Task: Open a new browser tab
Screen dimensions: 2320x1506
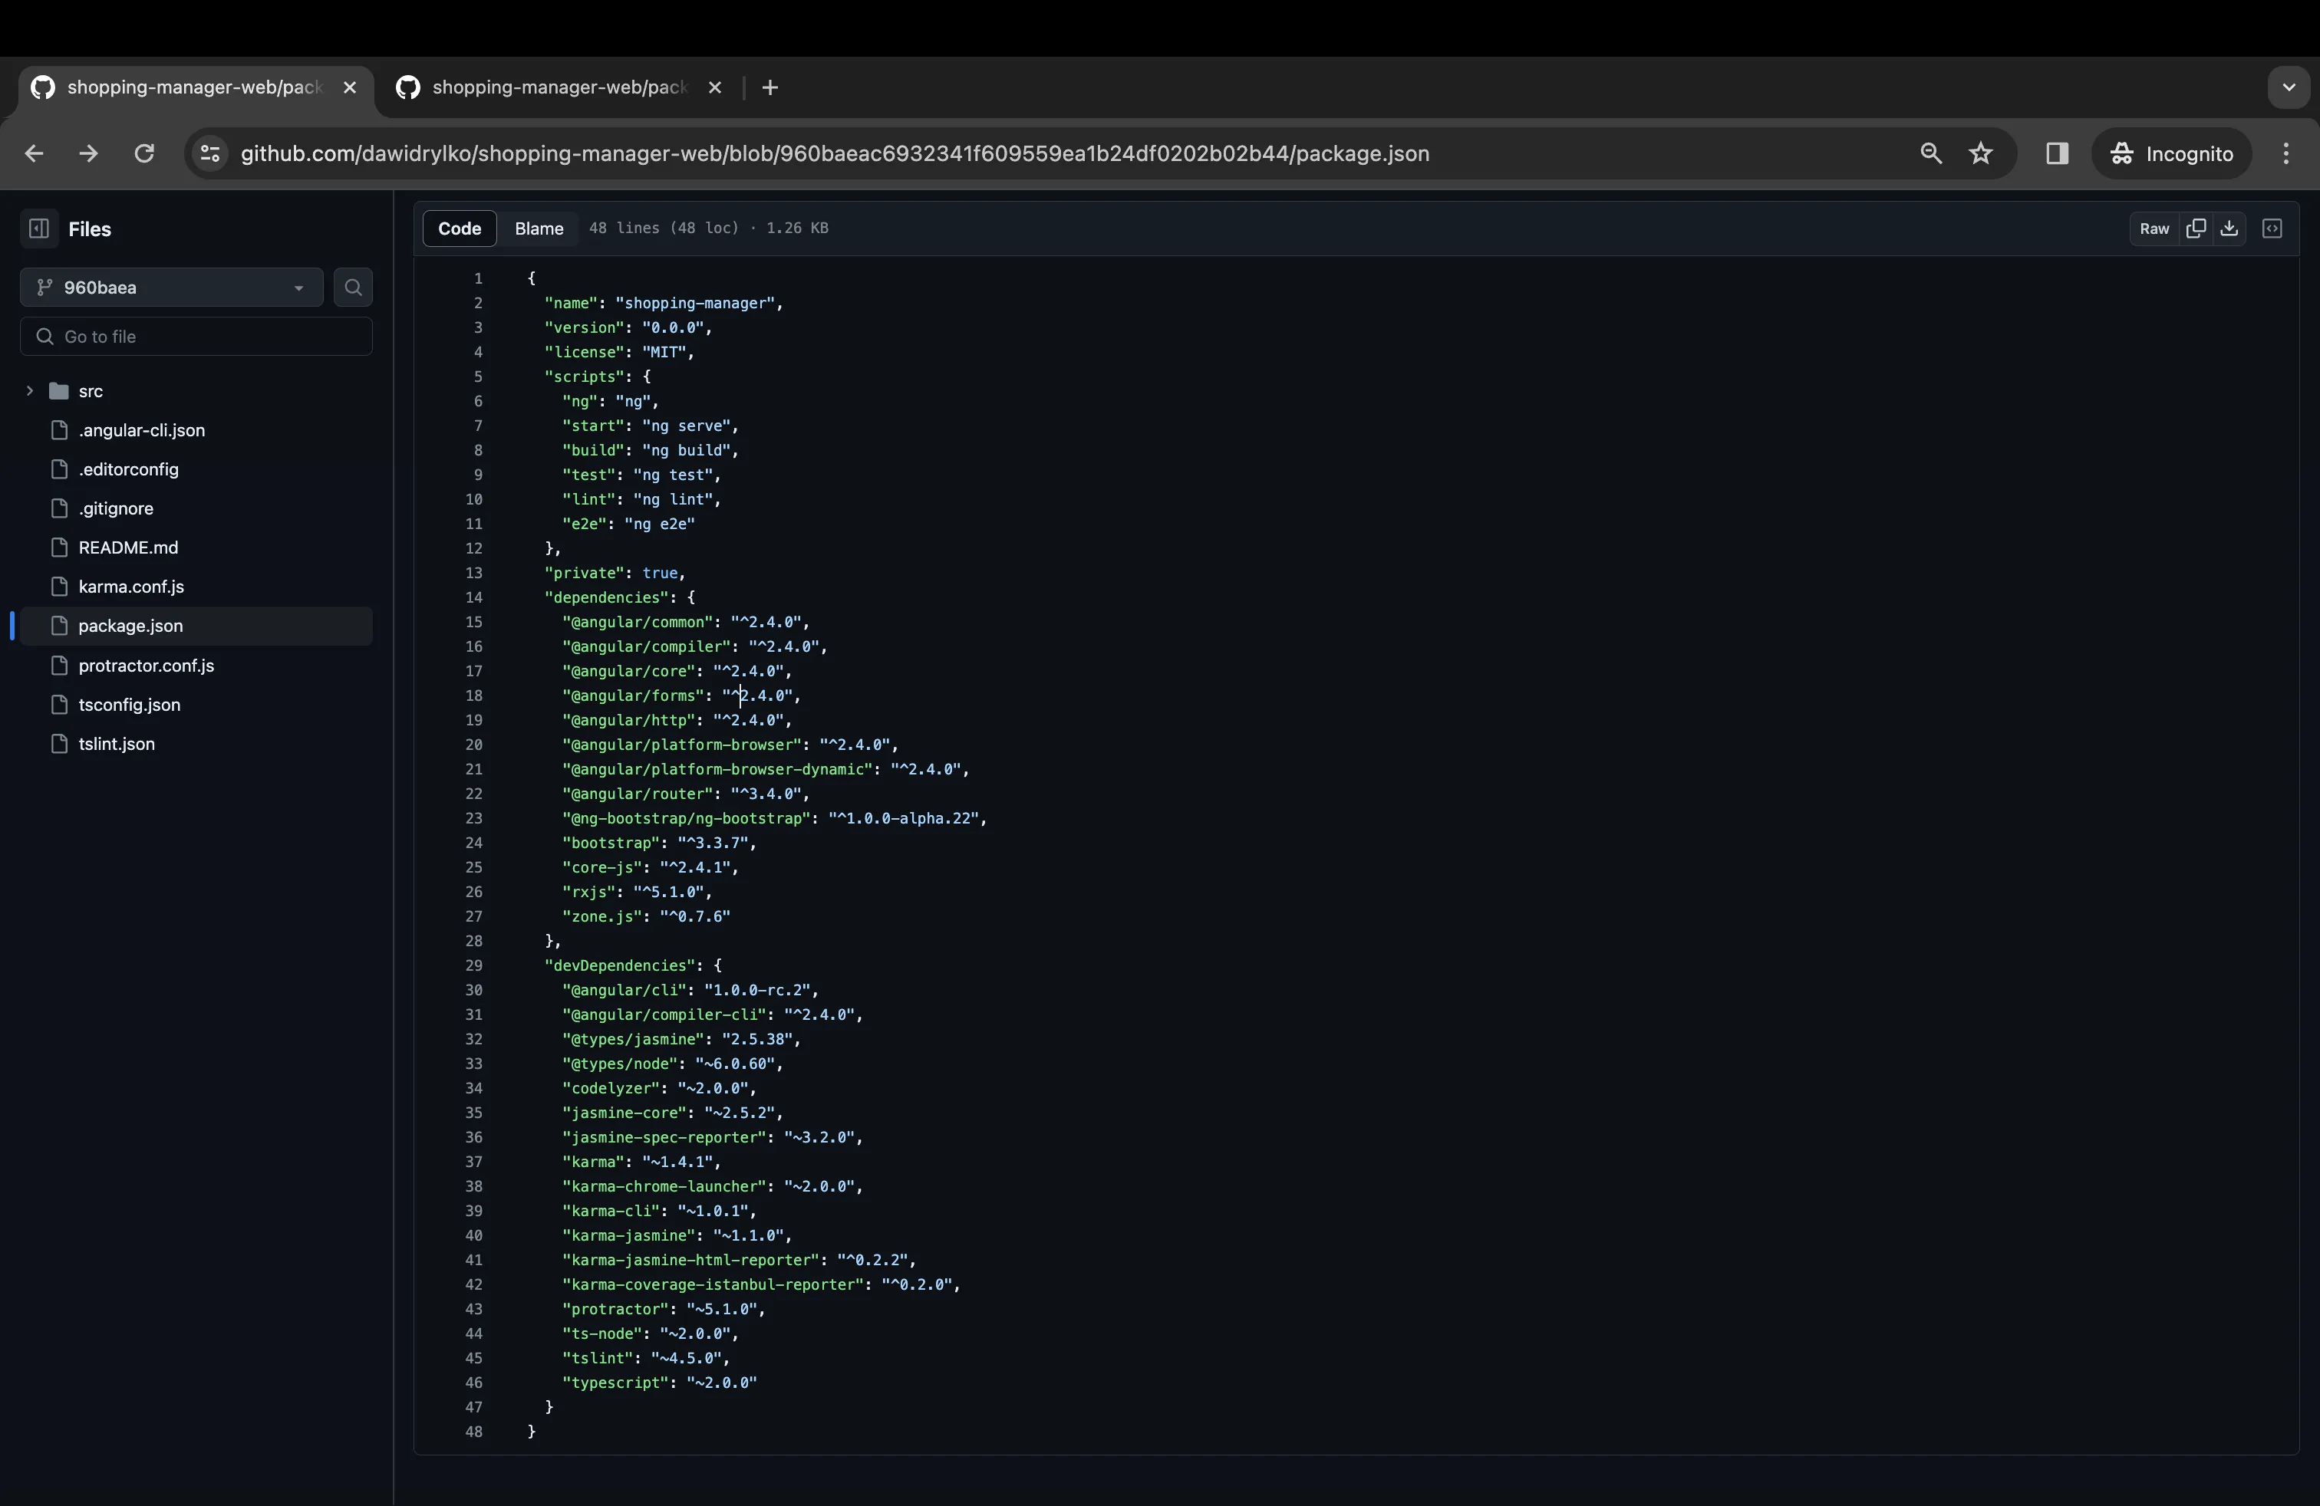Action: (x=770, y=87)
